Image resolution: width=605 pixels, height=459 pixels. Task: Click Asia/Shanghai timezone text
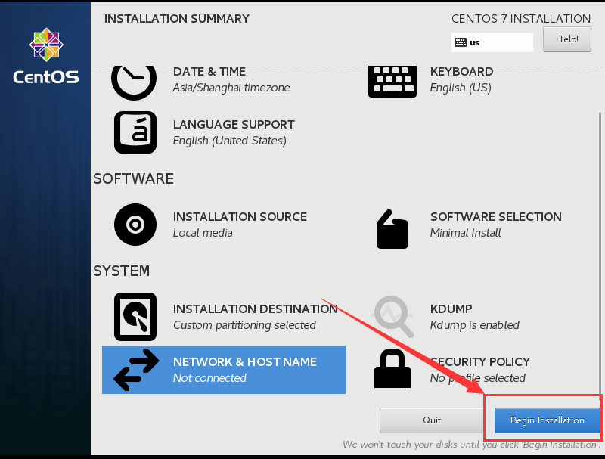pos(231,88)
